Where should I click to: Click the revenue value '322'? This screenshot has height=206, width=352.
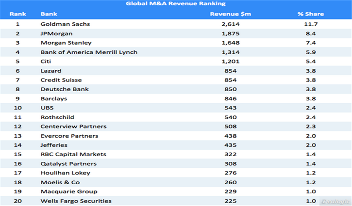(x=231, y=154)
